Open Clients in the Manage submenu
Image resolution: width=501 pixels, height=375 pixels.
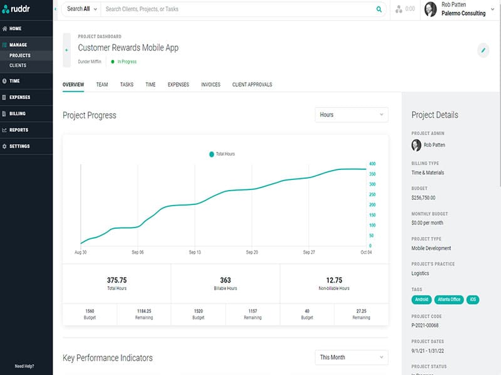point(18,65)
